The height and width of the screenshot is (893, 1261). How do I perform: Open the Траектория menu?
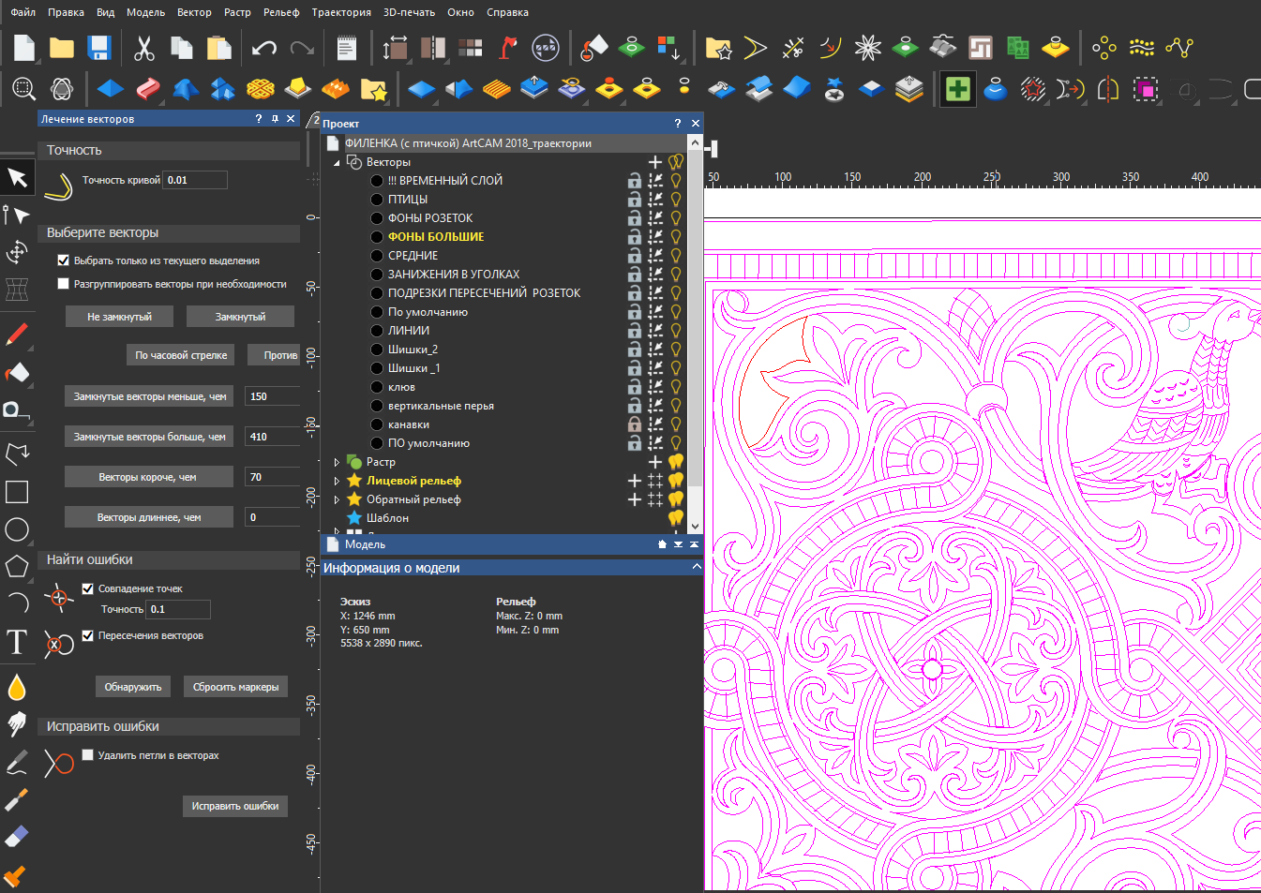(x=341, y=12)
